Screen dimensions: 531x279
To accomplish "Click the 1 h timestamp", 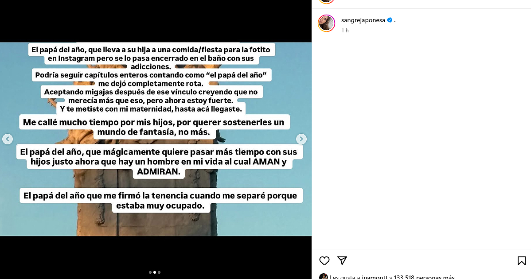I will pyautogui.click(x=345, y=31).
